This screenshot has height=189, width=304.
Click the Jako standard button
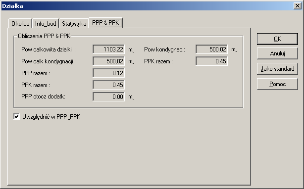277,69
